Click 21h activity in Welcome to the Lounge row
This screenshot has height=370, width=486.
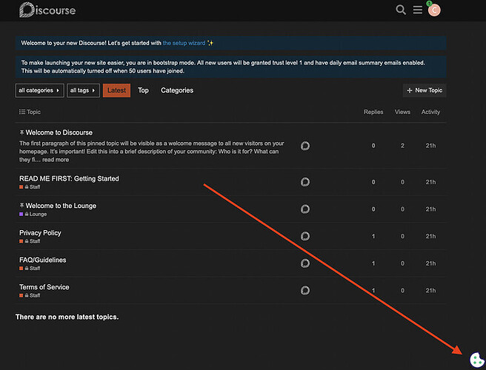pyautogui.click(x=431, y=209)
